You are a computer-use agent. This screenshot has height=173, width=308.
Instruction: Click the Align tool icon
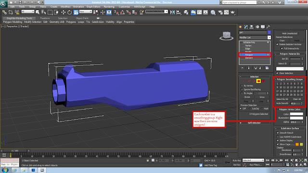tap(179, 12)
